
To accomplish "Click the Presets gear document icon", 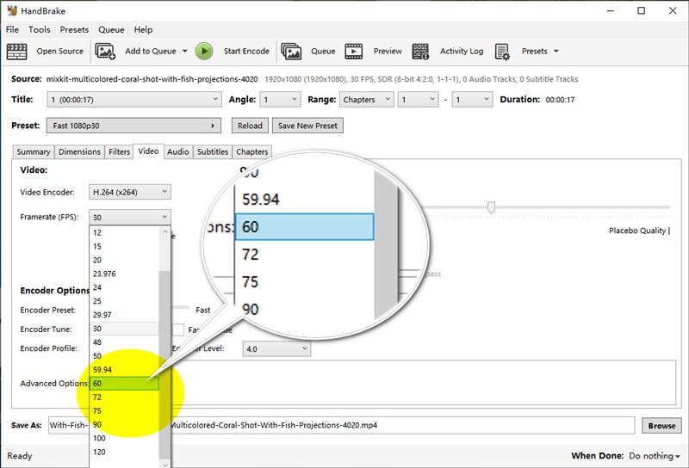I will [x=502, y=52].
